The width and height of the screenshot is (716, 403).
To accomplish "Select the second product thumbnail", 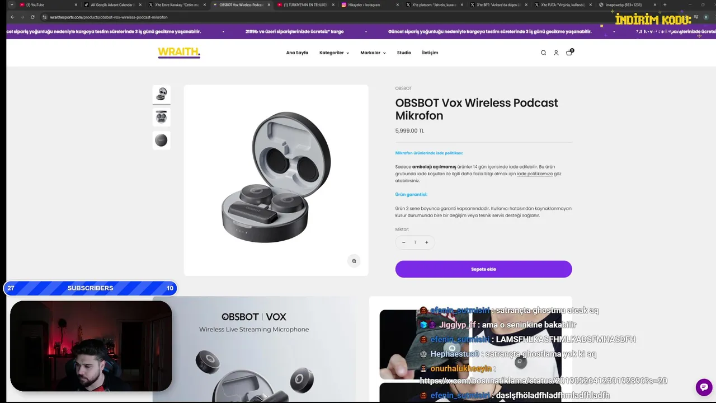I will click(x=161, y=117).
